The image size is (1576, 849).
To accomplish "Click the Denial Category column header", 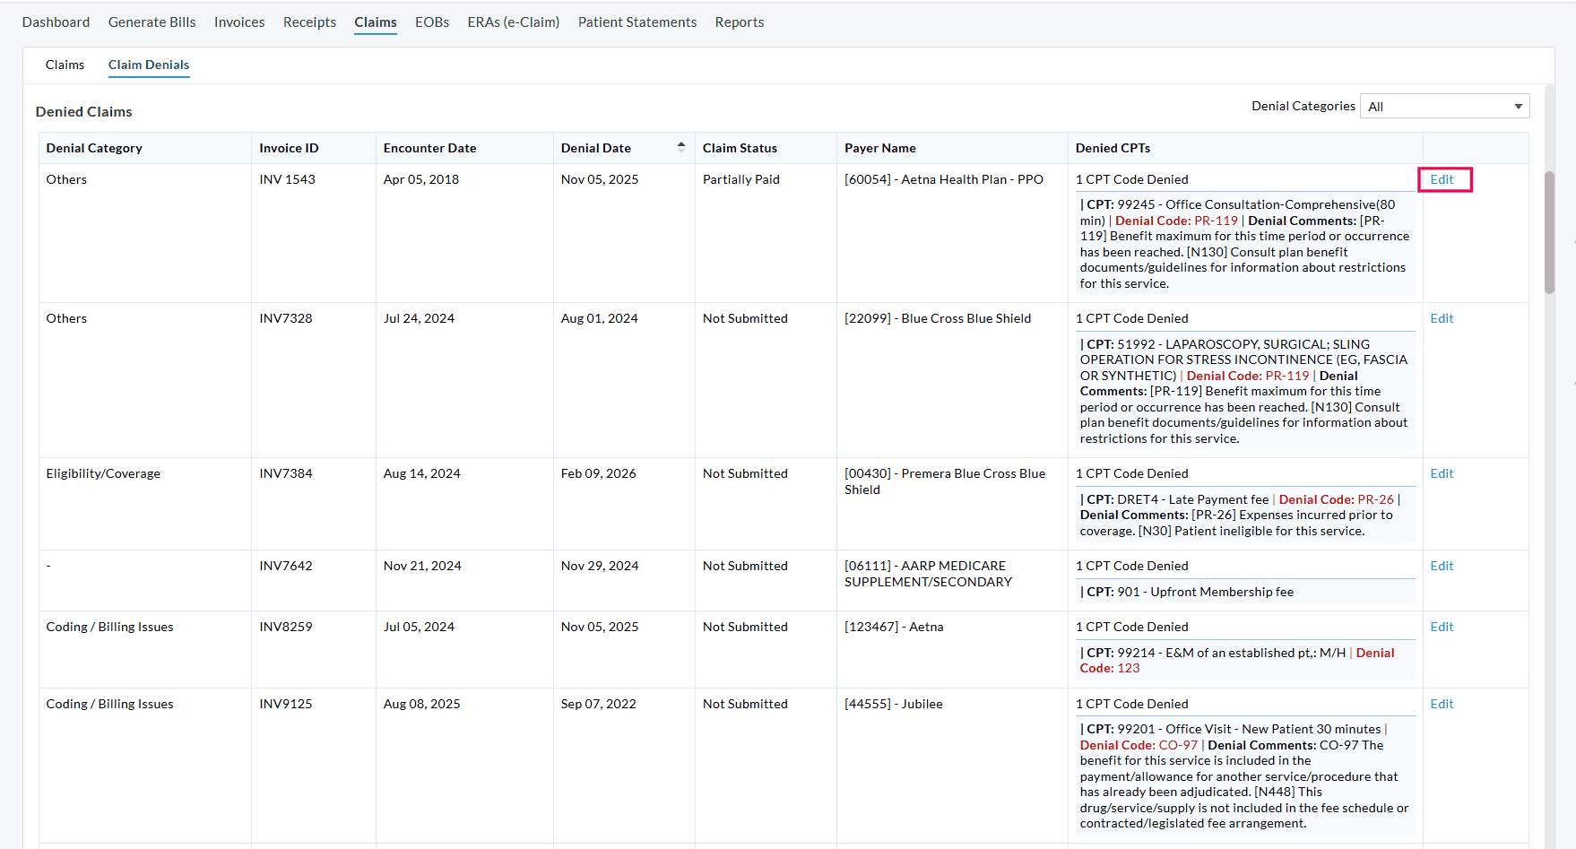I will pos(94,148).
